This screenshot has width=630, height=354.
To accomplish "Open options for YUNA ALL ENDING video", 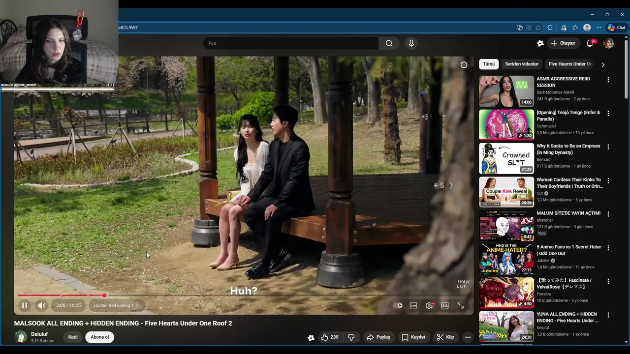I will point(608,315).
